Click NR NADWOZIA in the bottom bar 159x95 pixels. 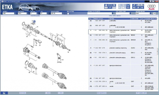(102, 93)
